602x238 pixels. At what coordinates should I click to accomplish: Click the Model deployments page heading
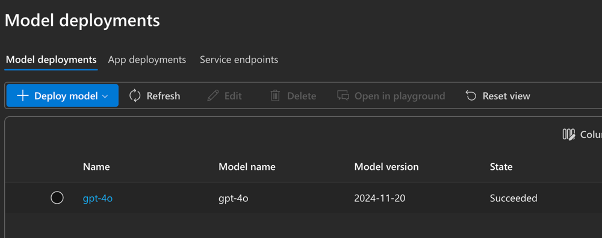[82, 20]
